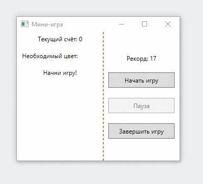Viewport: 203px width, 184px height.
Task: Click the Мини-игра window title text
Action: click(x=47, y=24)
